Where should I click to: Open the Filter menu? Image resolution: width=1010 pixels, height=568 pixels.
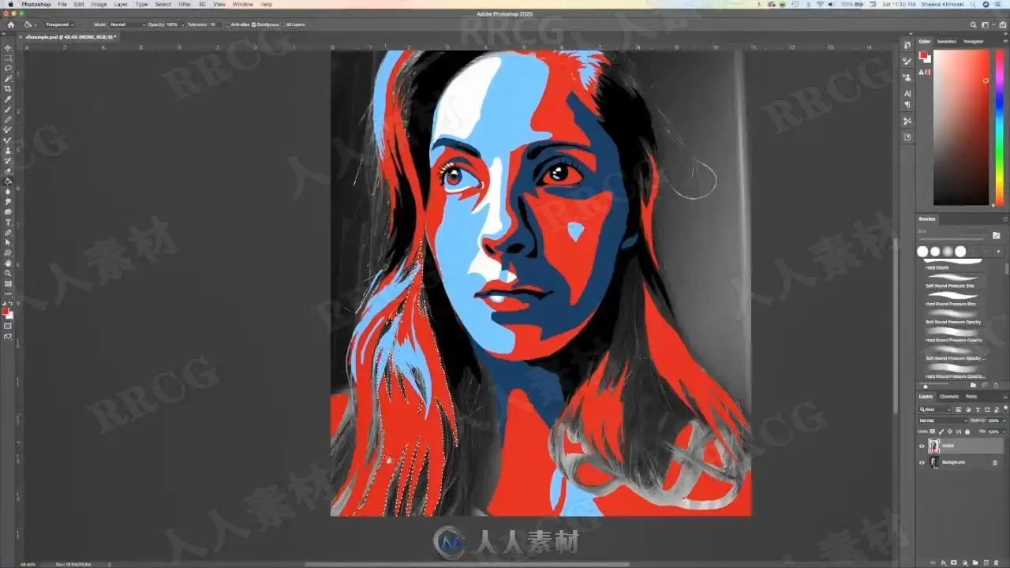click(185, 4)
